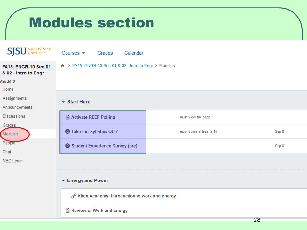Click Sep 8 date on Student Experience Survey row

(279, 146)
